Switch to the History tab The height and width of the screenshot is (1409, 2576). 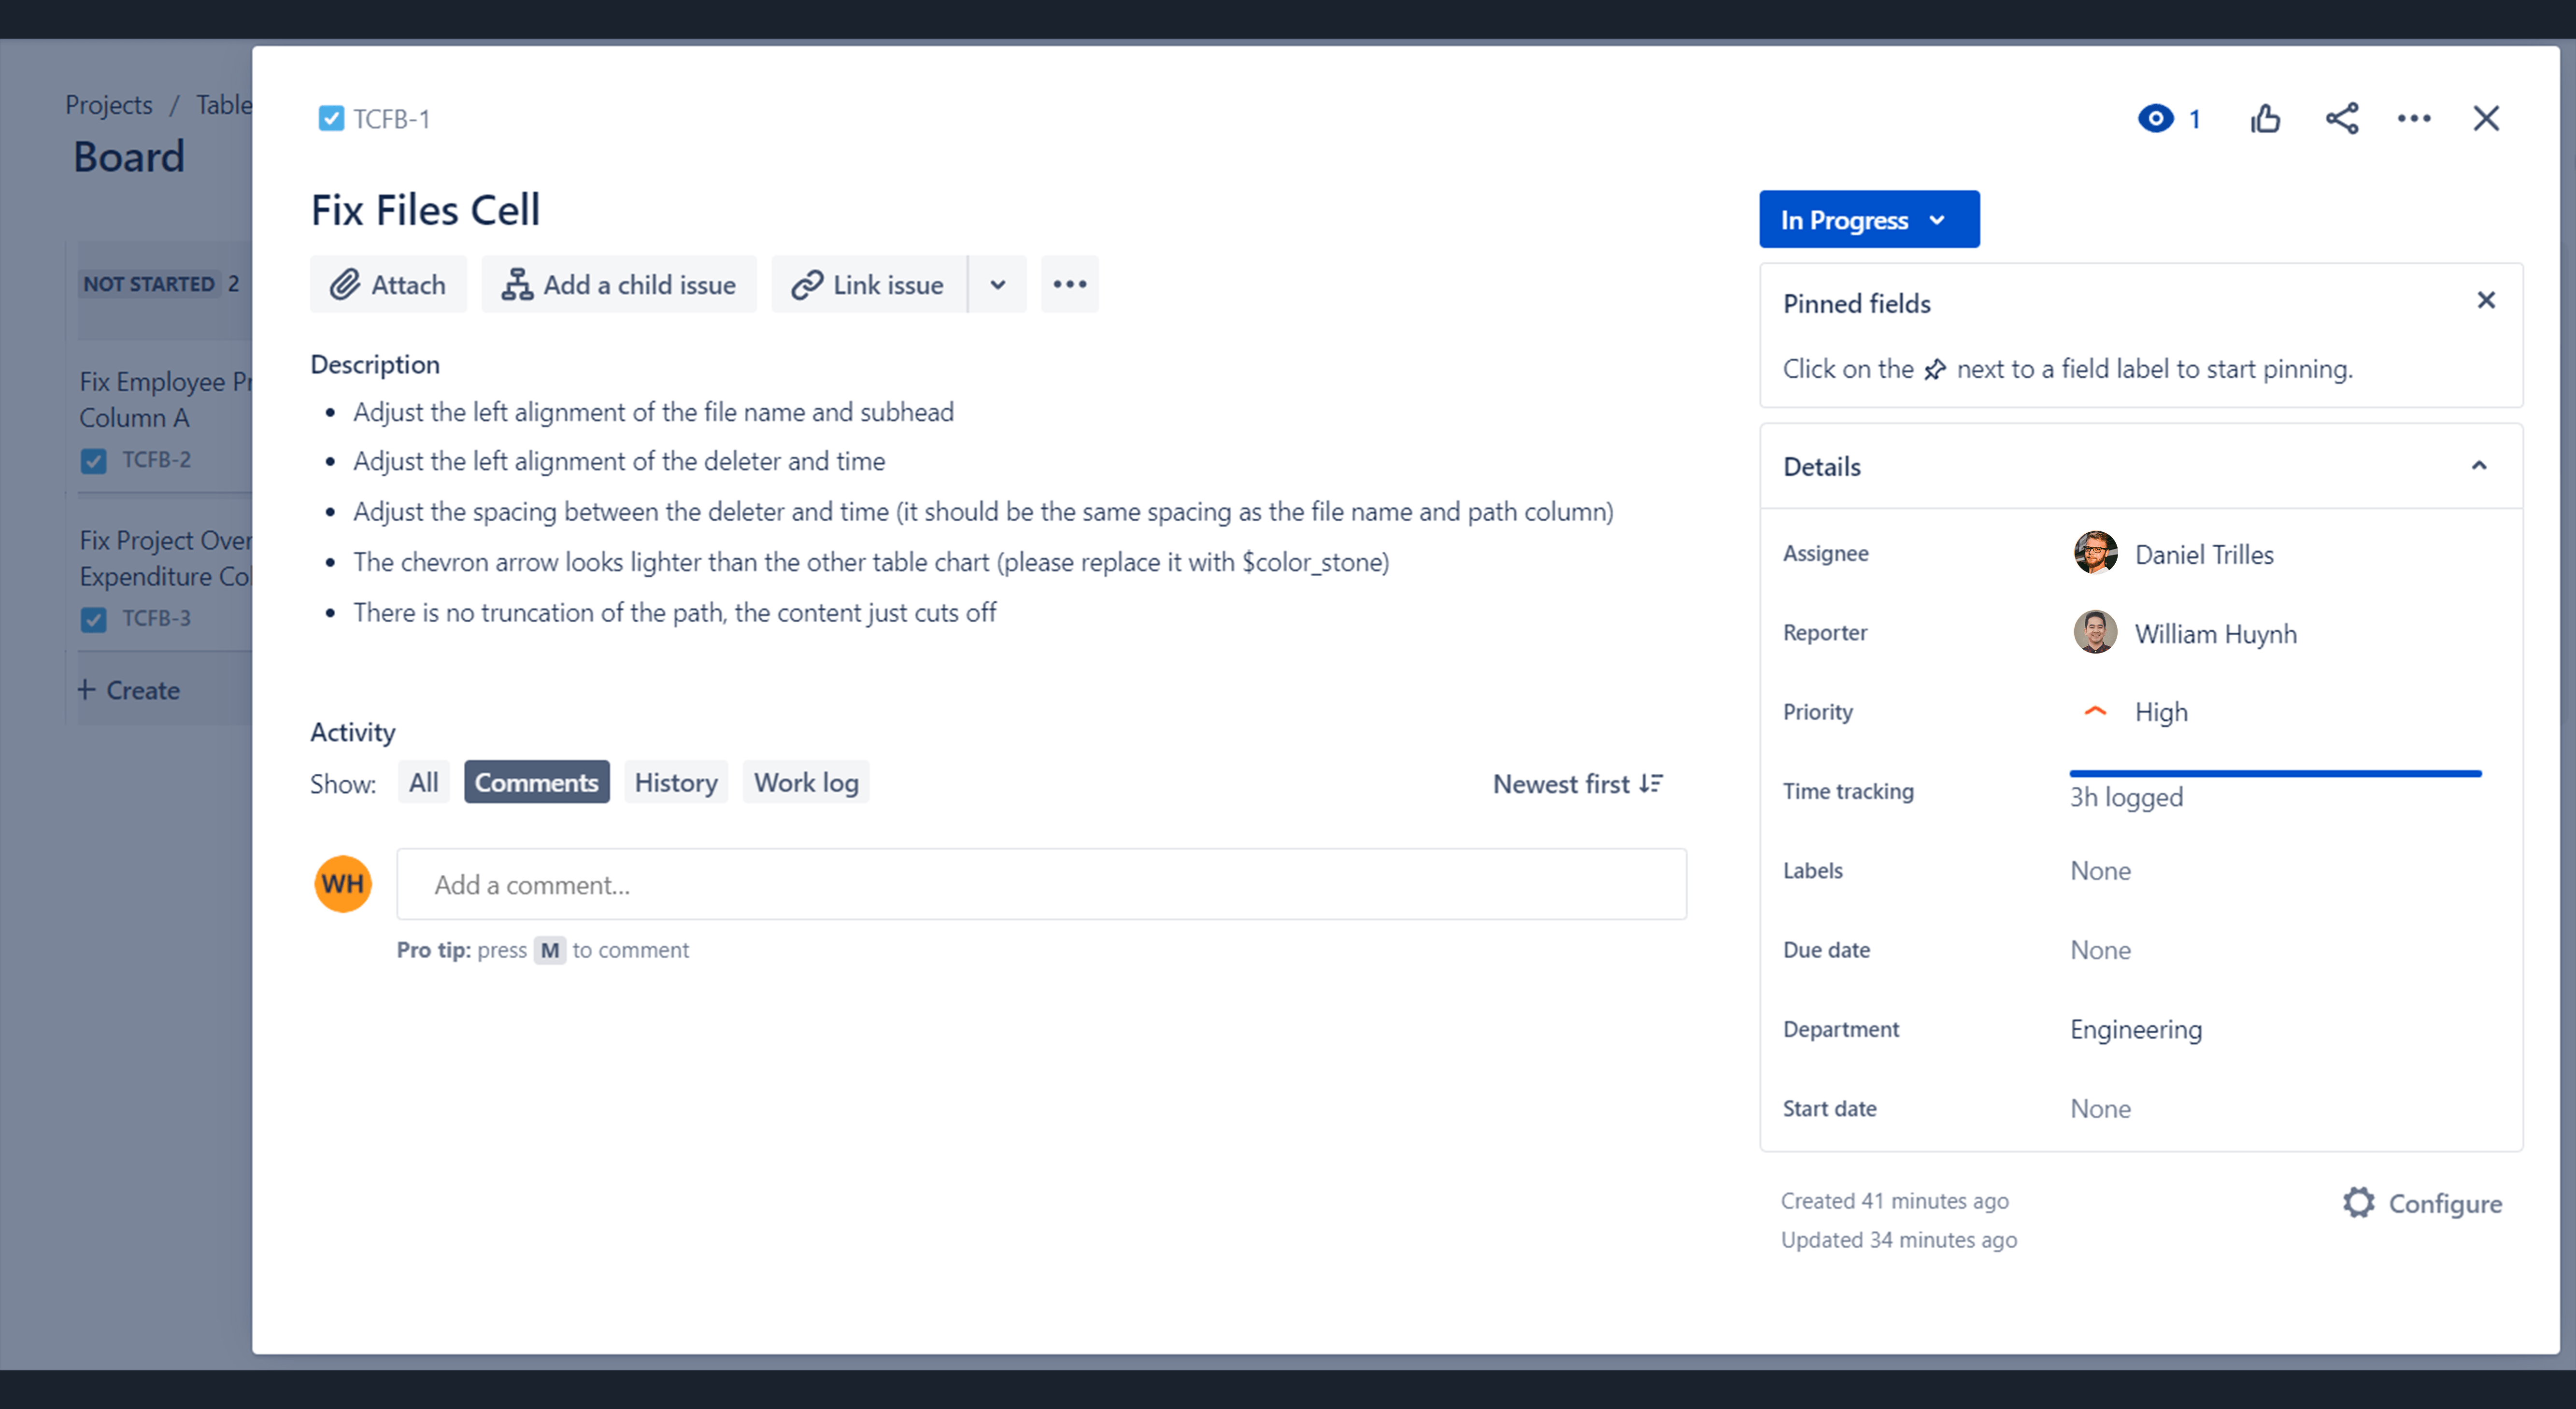[x=676, y=782]
